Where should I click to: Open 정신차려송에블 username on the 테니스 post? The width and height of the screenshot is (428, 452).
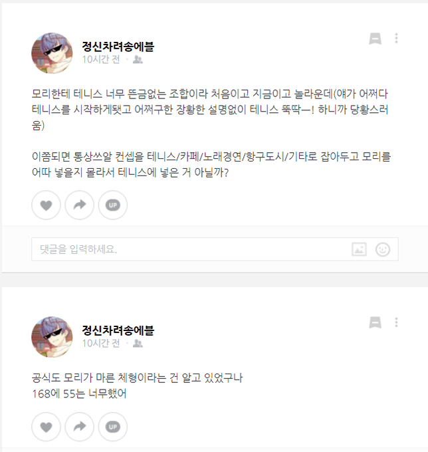point(118,47)
